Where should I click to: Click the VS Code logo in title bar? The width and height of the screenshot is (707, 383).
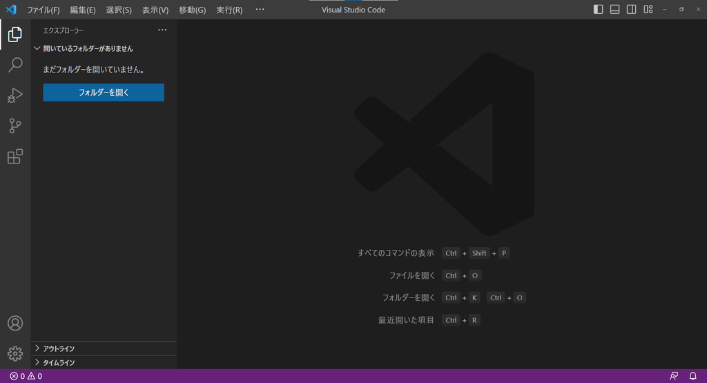click(11, 10)
